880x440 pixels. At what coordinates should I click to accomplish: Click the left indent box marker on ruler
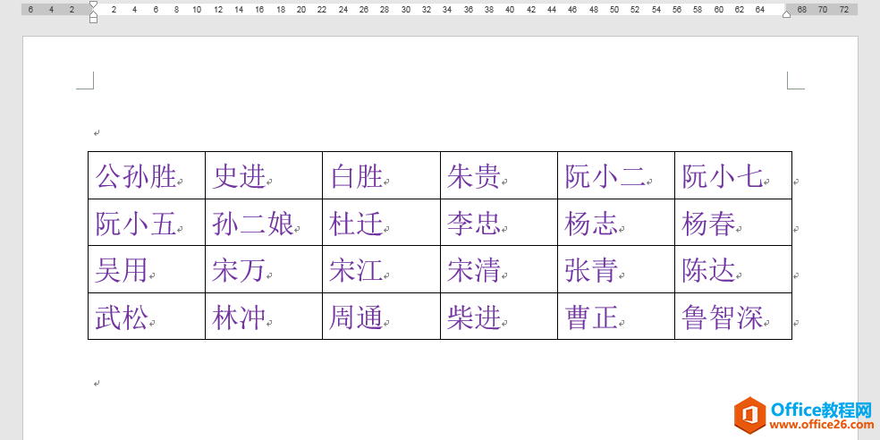tap(93, 21)
